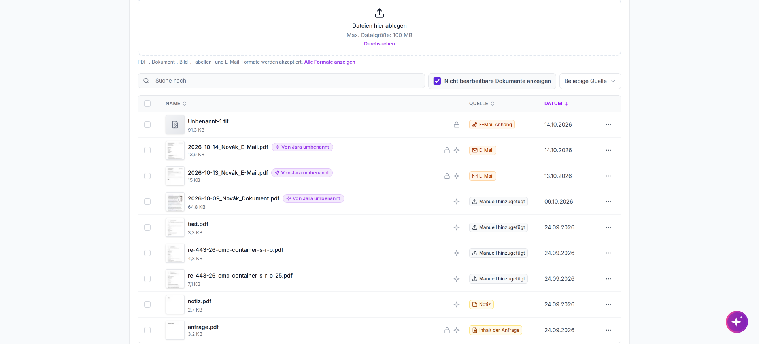Click the lock icon for anfrage.pdf
The image size is (759, 344).
coord(447,330)
